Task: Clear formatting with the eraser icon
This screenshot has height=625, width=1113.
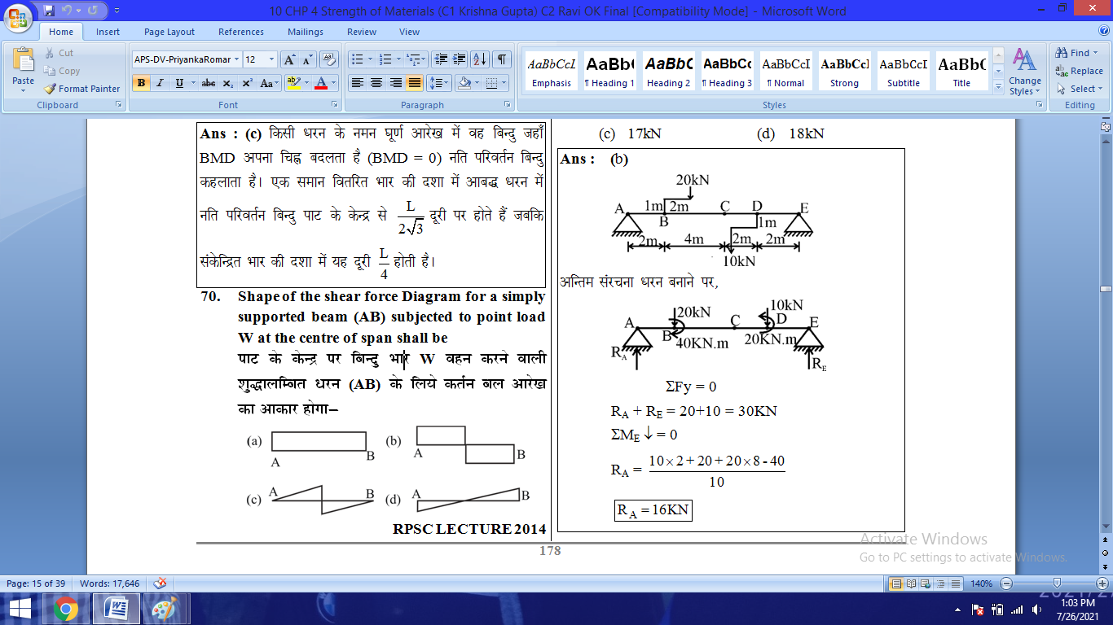Action: [x=329, y=59]
